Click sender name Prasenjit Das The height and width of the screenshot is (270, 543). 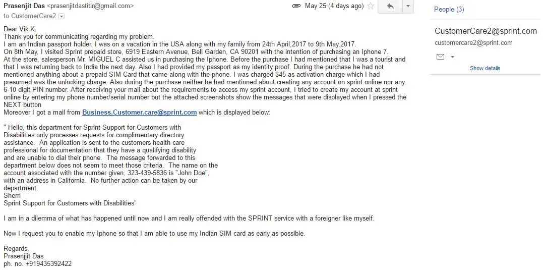point(24,6)
